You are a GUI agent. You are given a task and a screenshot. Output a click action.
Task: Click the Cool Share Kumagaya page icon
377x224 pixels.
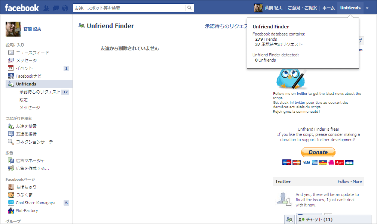[11, 203]
